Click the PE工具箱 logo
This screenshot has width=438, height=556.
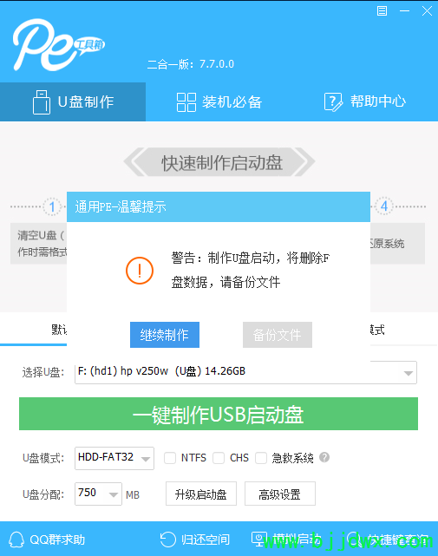click(59, 44)
